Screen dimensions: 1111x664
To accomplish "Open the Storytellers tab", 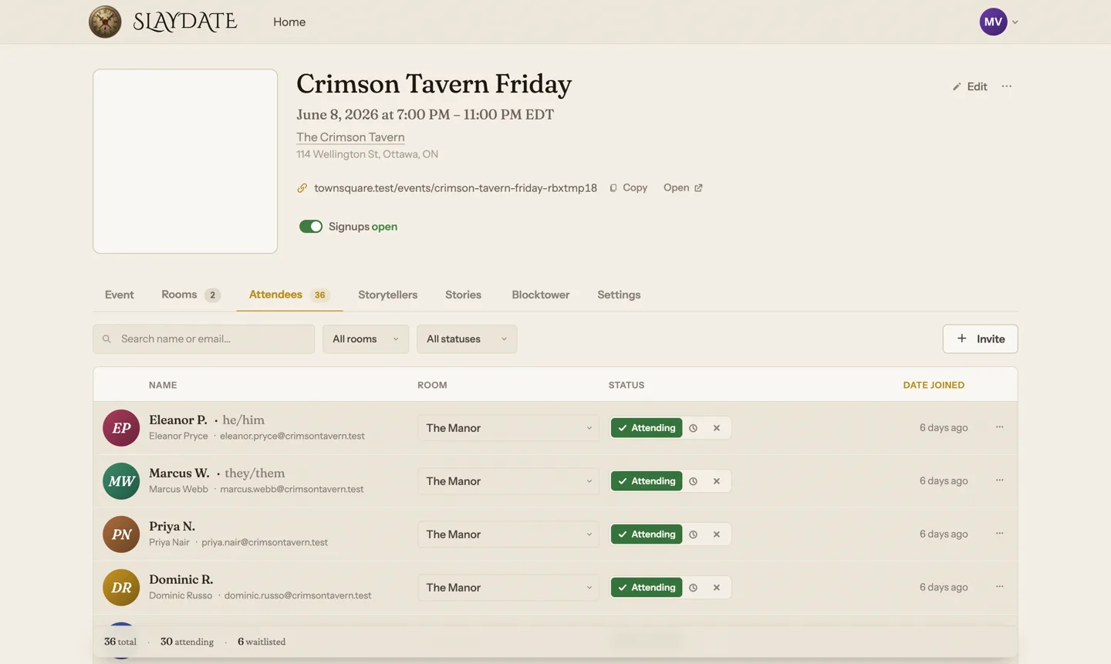I will [387, 295].
